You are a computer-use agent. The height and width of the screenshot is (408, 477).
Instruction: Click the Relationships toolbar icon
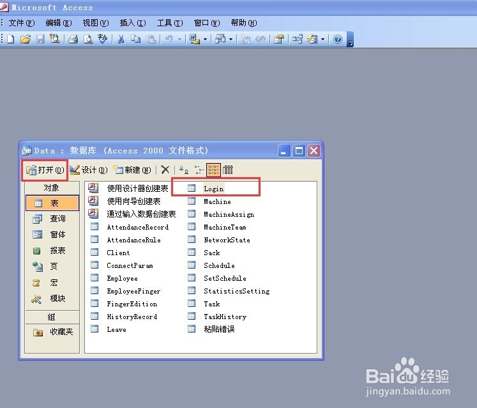[298, 39]
